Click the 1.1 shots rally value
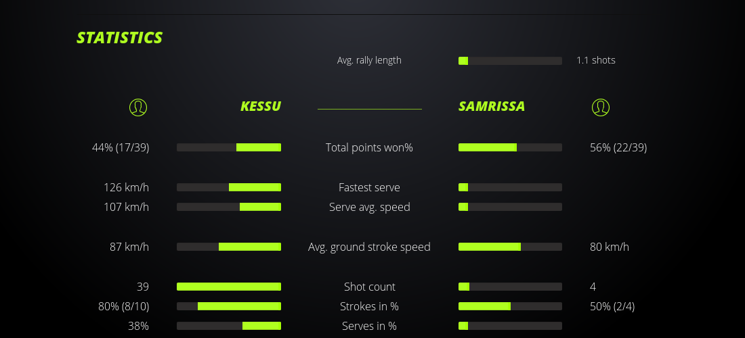 click(596, 60)
